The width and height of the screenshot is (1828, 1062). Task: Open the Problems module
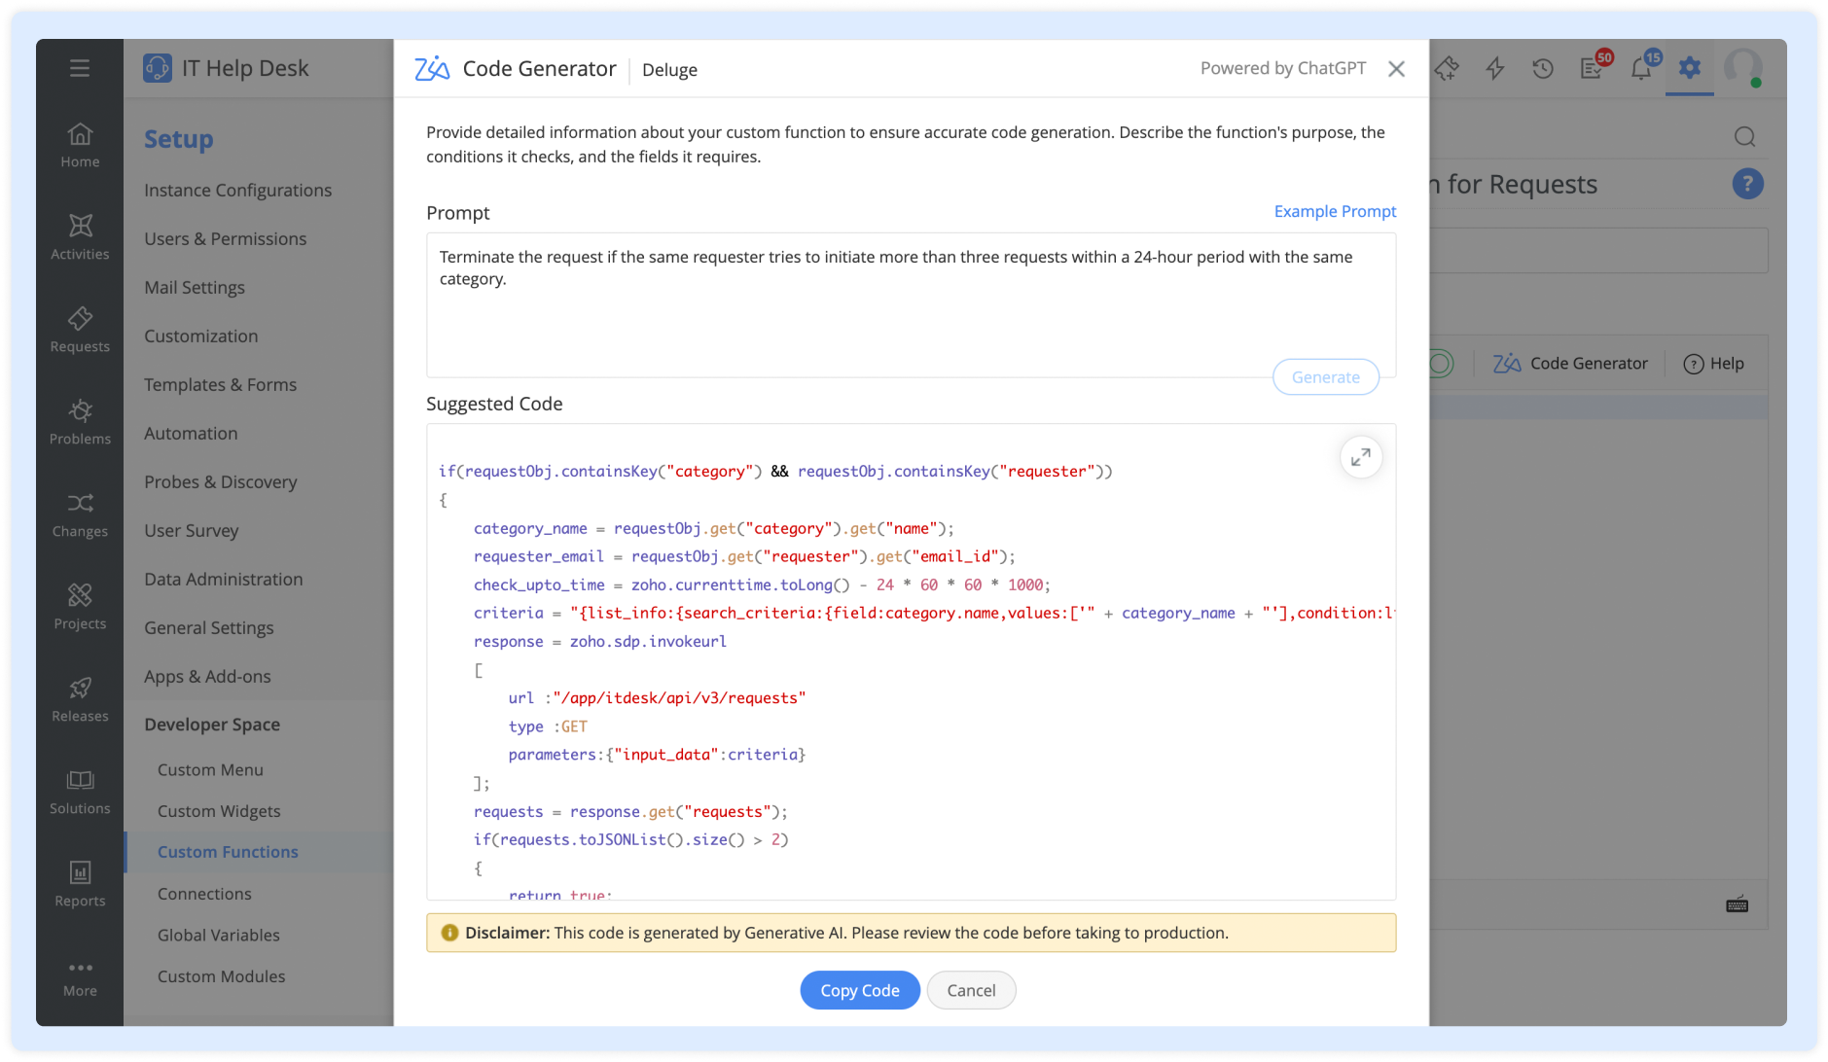(80, 422)
